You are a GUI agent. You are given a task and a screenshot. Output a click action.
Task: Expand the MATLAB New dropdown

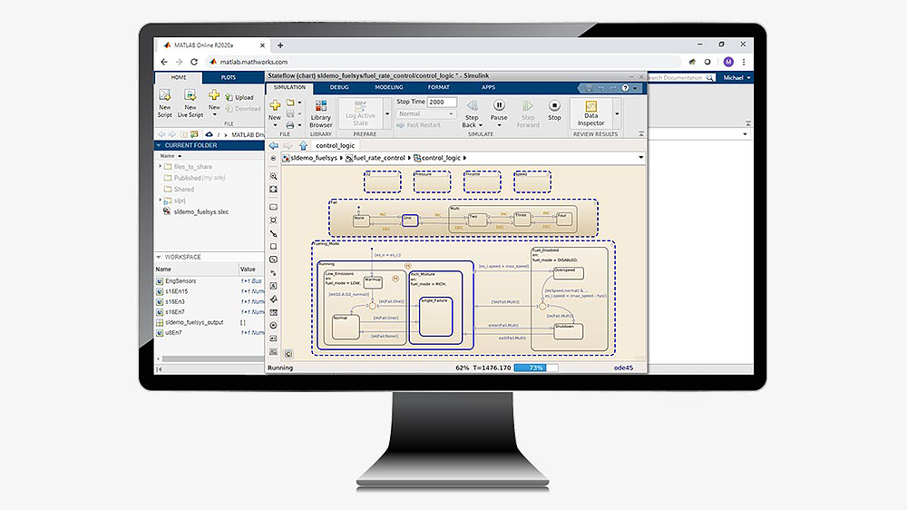coord(215,114)
